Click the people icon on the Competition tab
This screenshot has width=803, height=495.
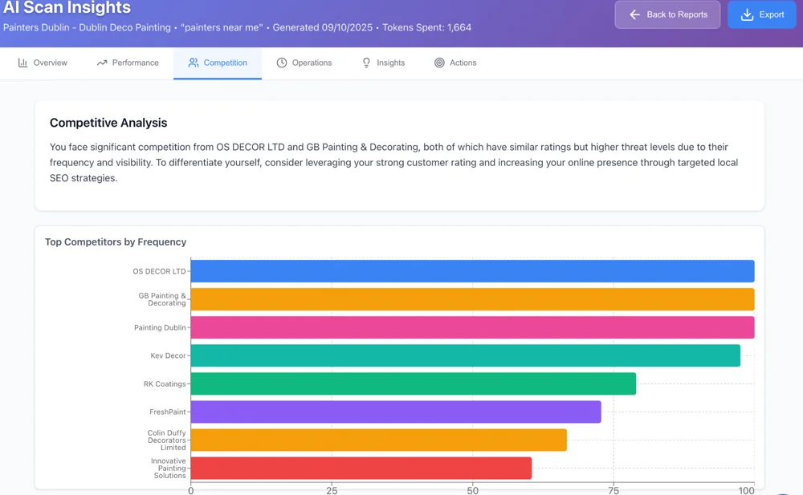point(194,63)
